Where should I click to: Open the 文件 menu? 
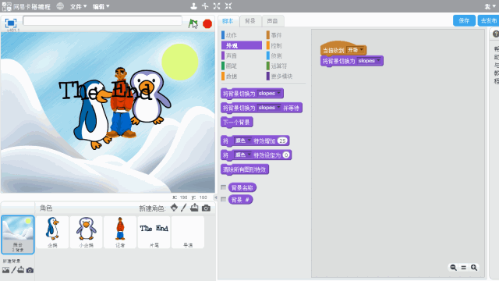pos(78,6)
